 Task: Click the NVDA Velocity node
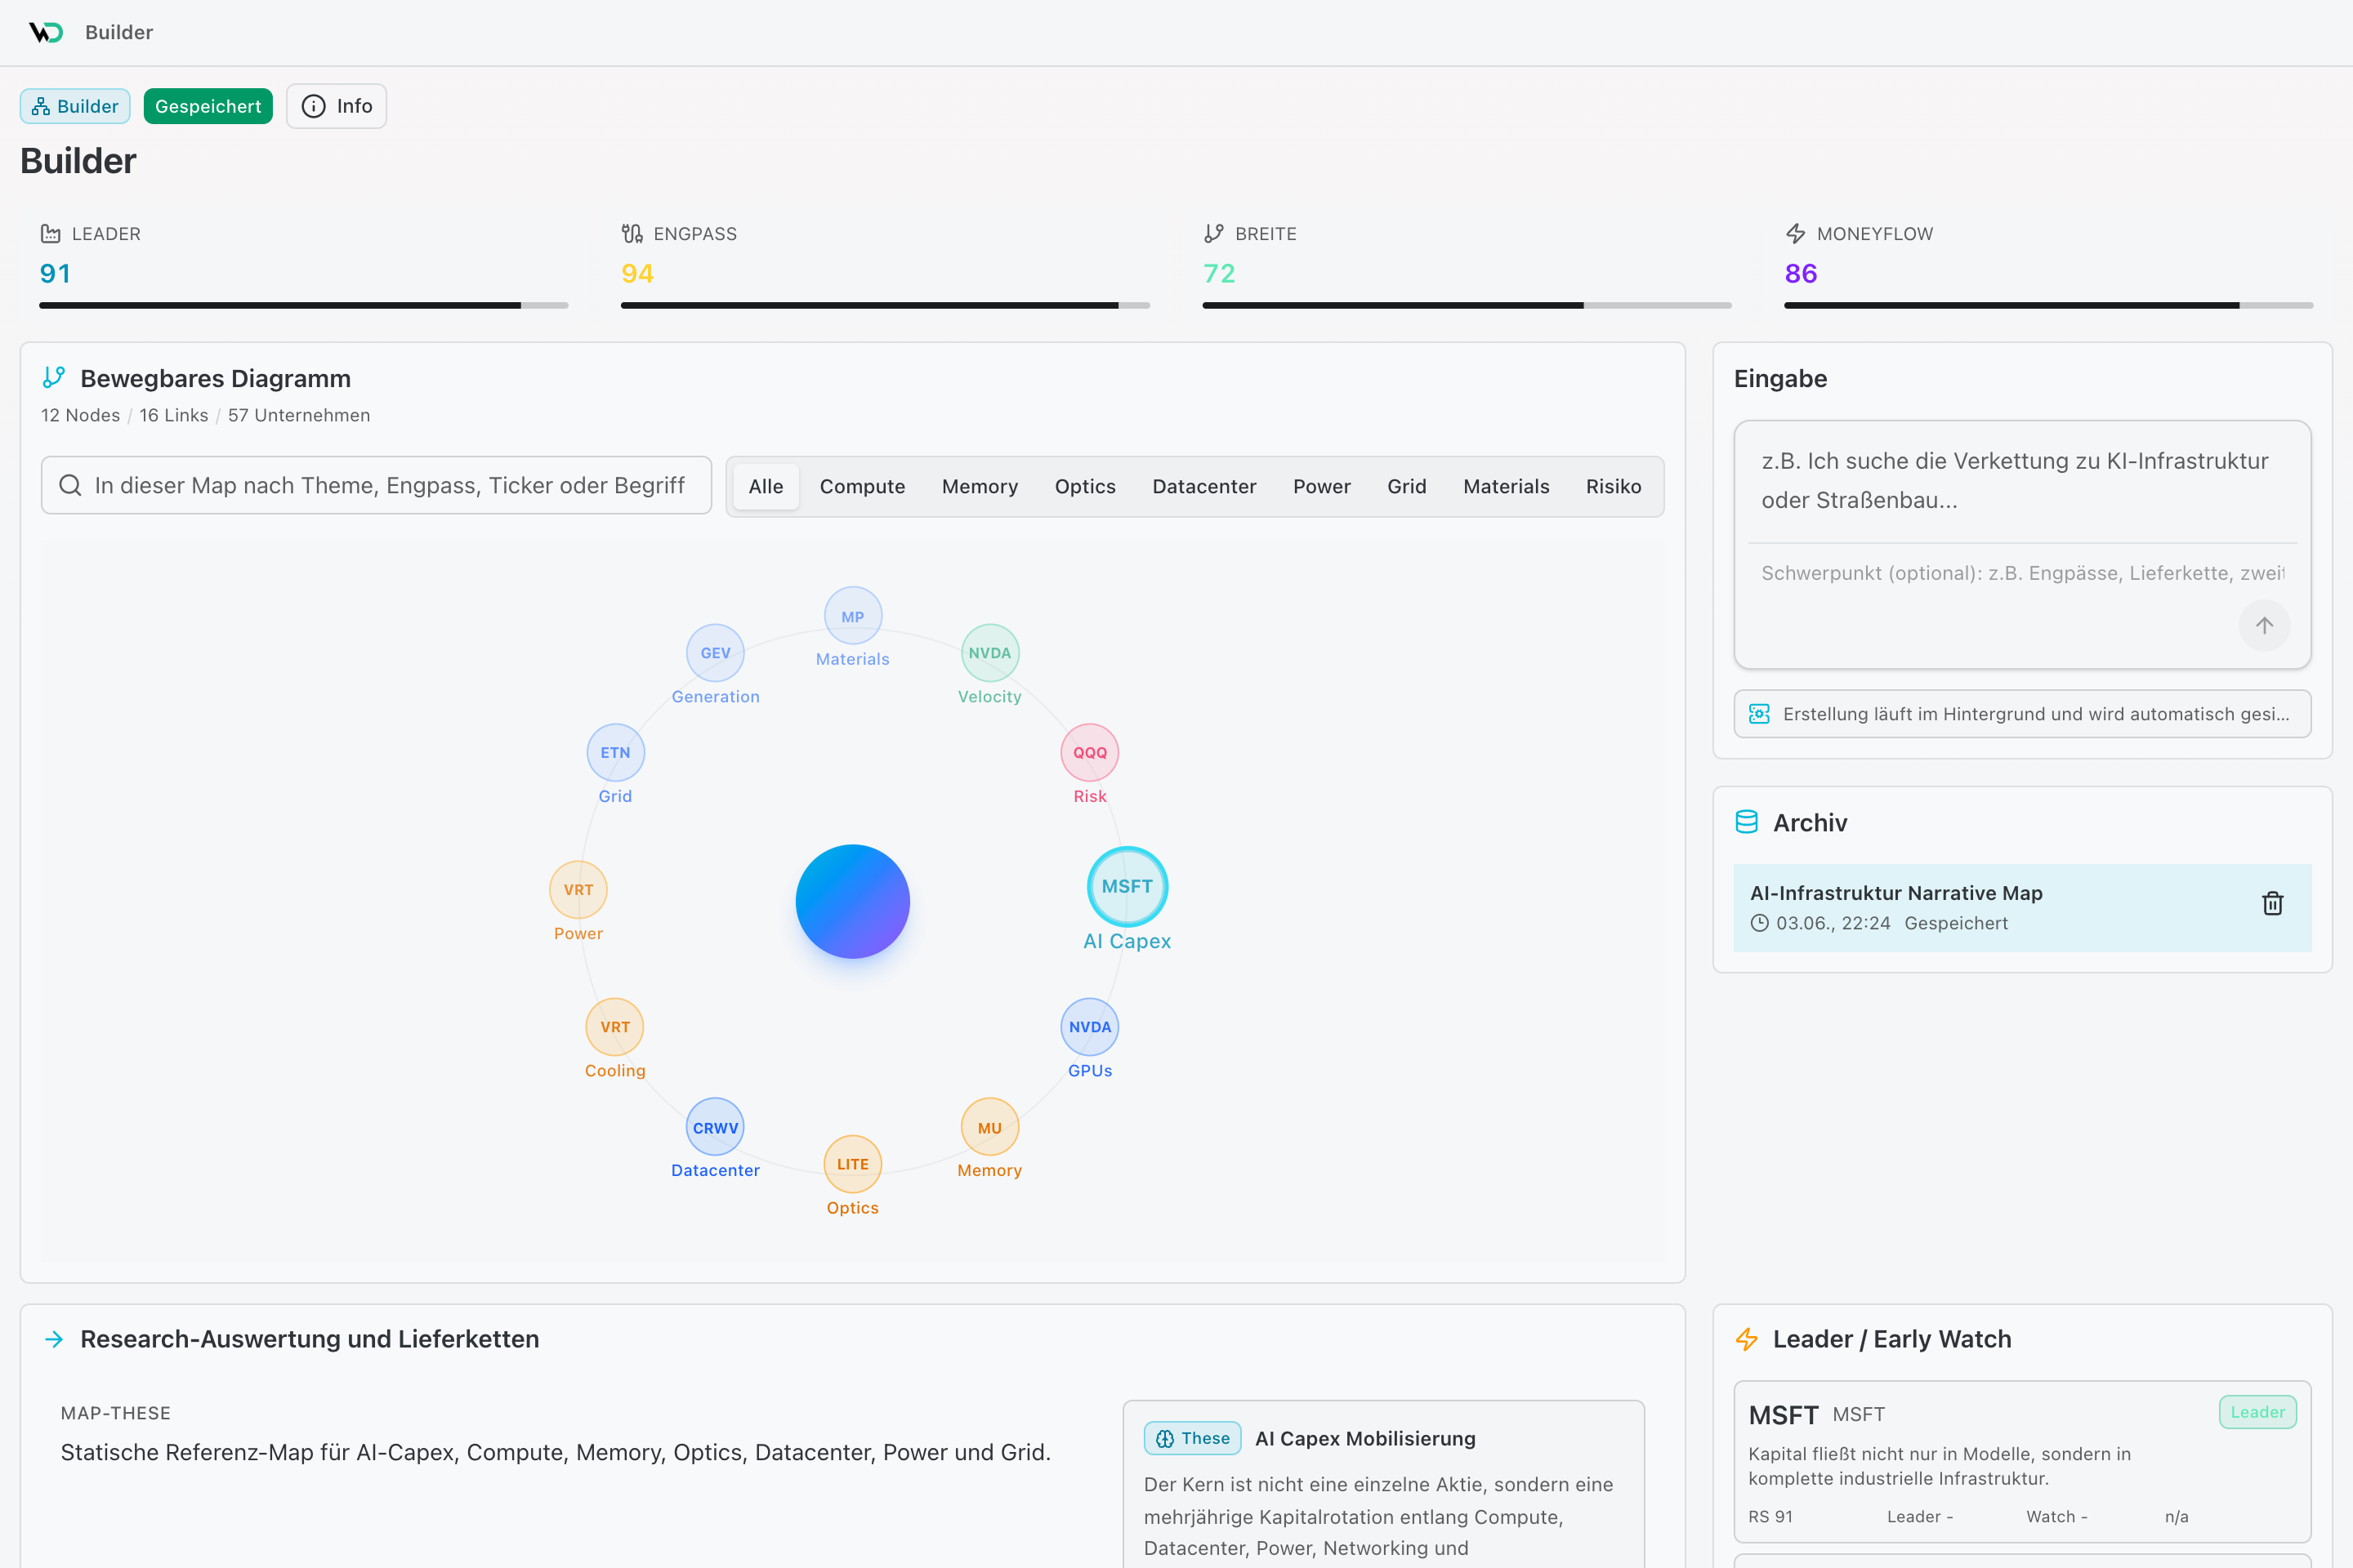(x=989, y=653)
